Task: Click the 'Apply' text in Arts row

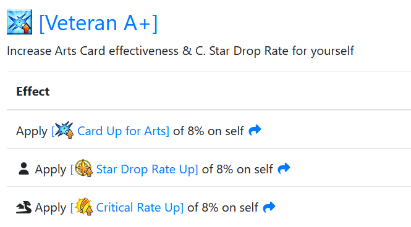Action: tap(32, 131)
